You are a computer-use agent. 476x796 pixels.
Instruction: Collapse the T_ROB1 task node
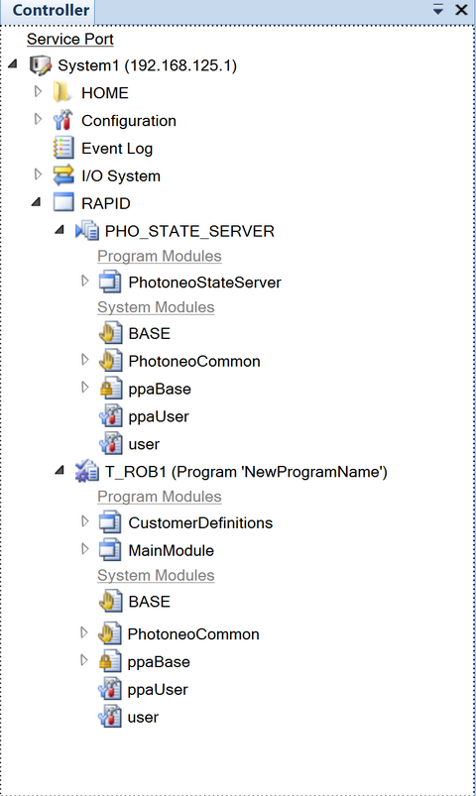pyautogui.click(x=59, y=471)
